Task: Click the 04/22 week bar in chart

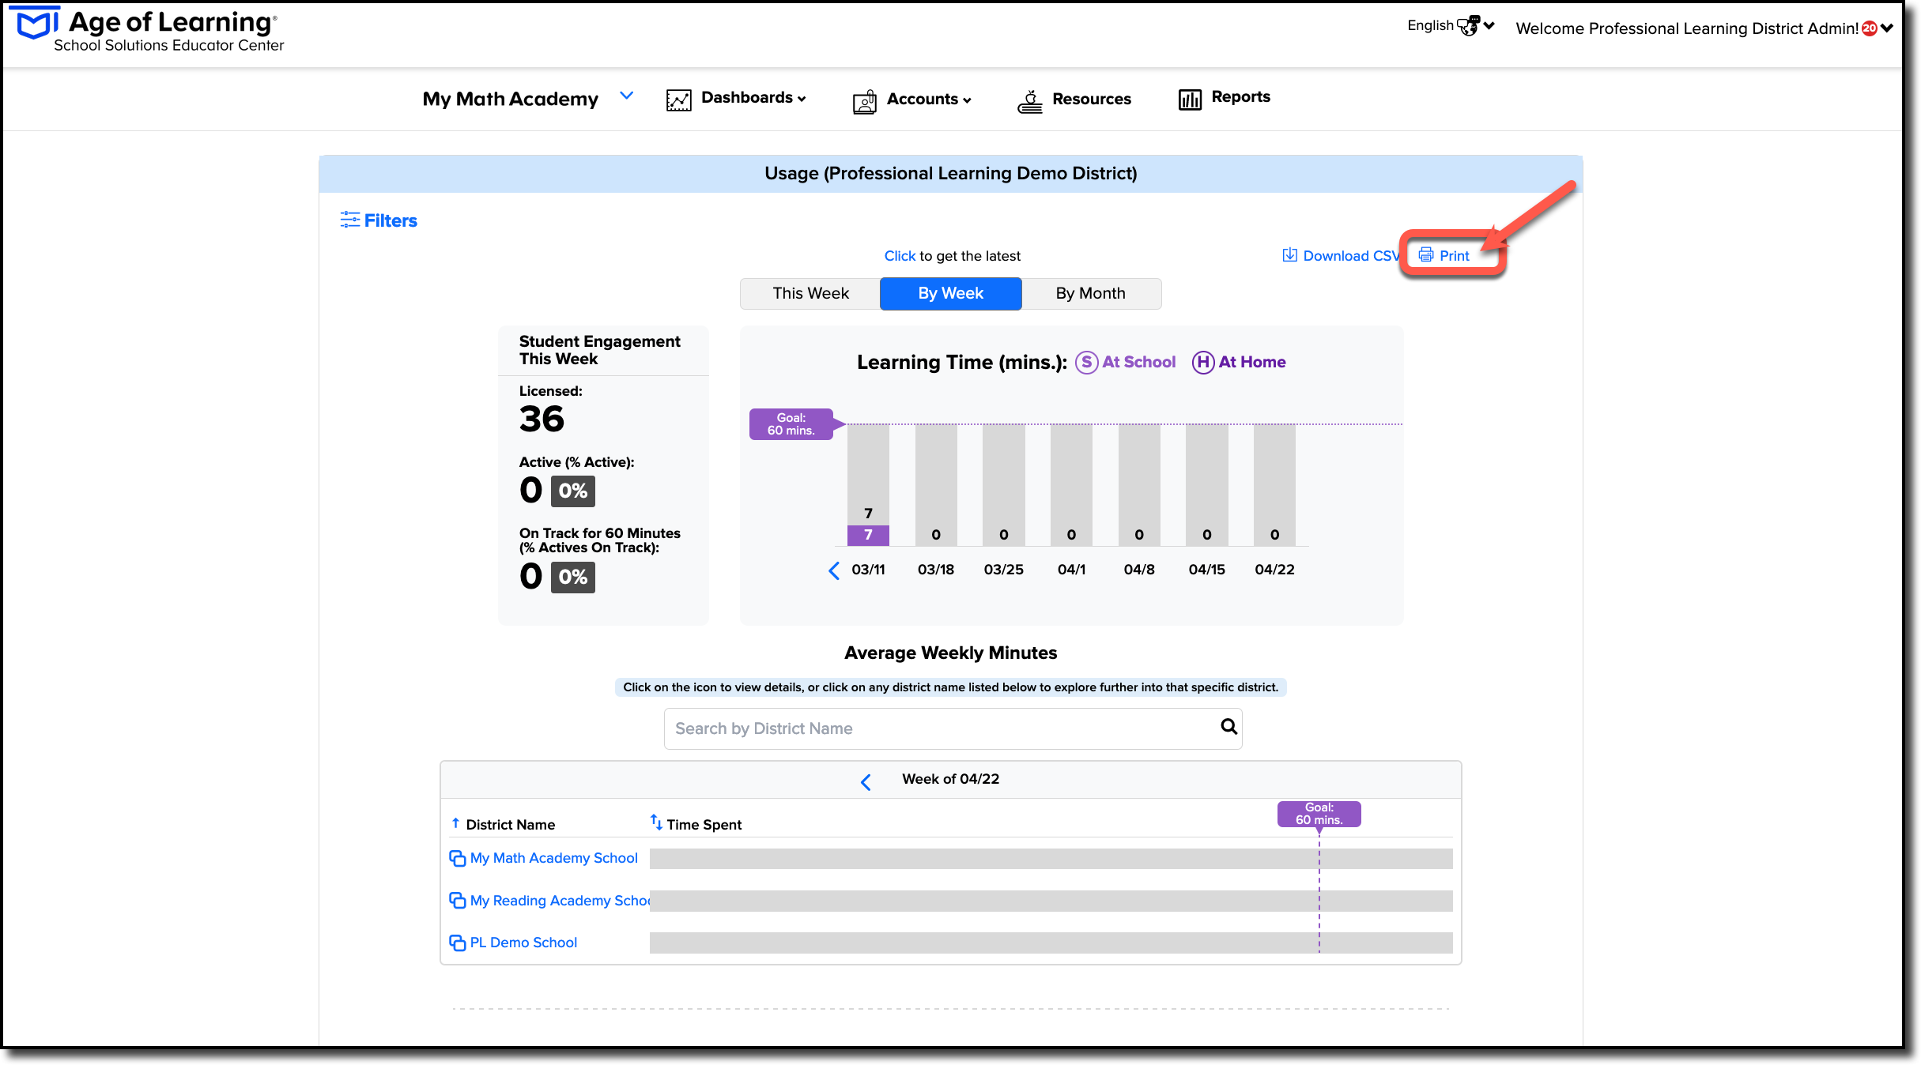Action: [x=1274, y=484]
